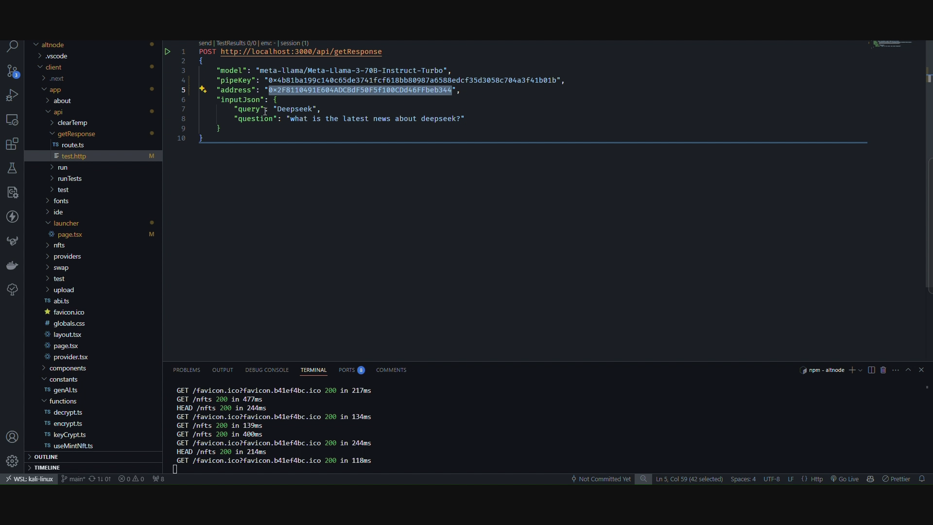
Task: Click the zoom-out magnifier in status bar
Action: click(643, 479)
